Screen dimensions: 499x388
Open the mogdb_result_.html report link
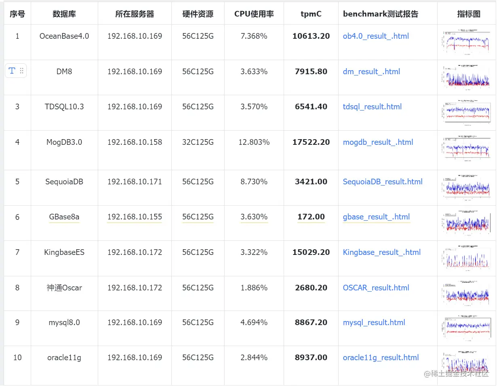click(378, 142)
